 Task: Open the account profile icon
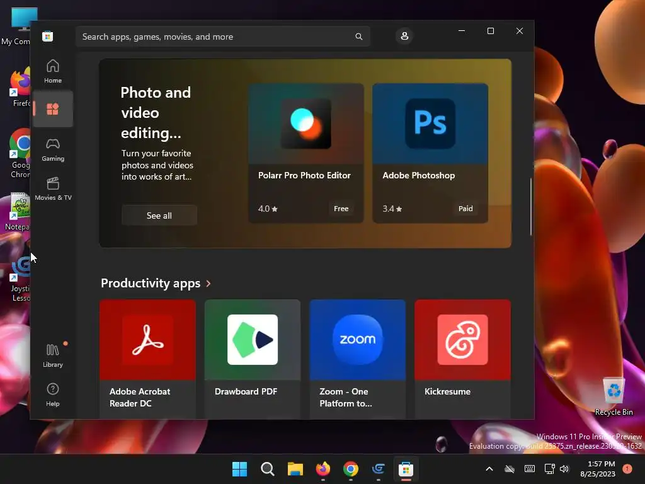404,36
